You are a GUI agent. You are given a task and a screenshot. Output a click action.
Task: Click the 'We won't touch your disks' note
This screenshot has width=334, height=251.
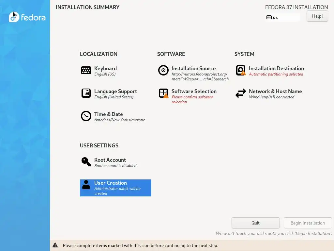274,233
